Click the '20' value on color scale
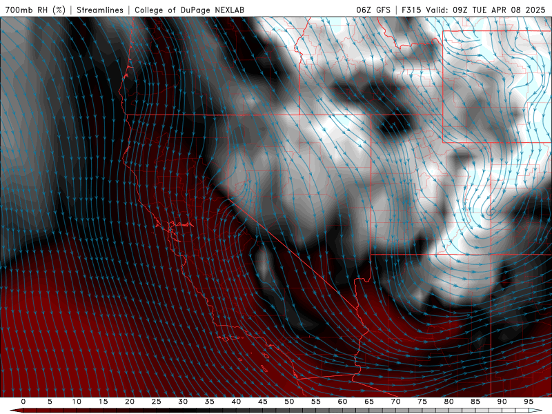Viewport: 552px width, 414px height. click(x=130, y=402)
